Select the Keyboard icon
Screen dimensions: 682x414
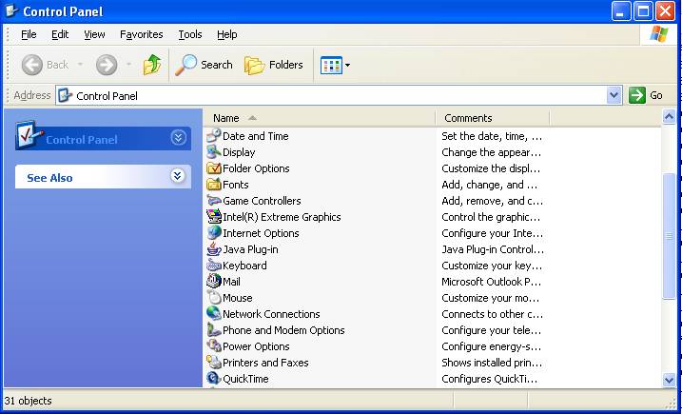[214, 266]
